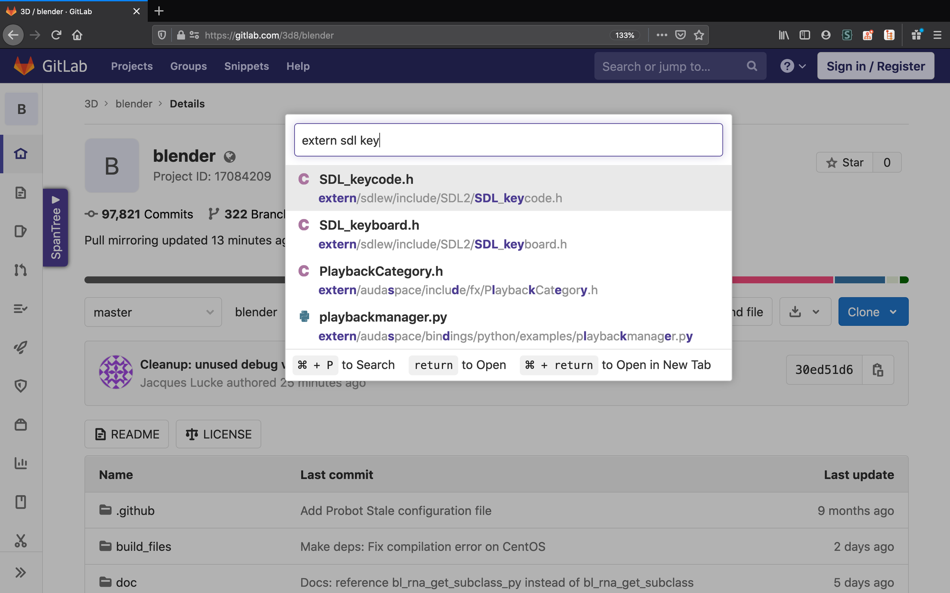Copy commit SHA 30ed51d6 with clipboard icon

pos(878,370)
